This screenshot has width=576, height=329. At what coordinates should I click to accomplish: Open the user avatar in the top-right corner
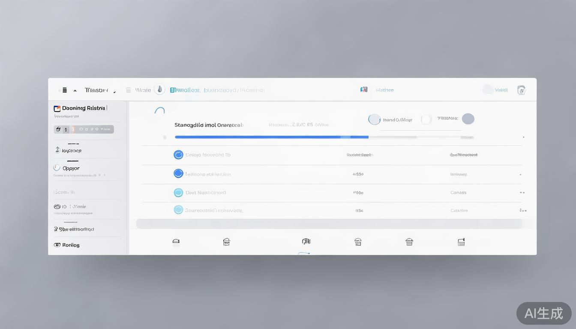[521, 90]
